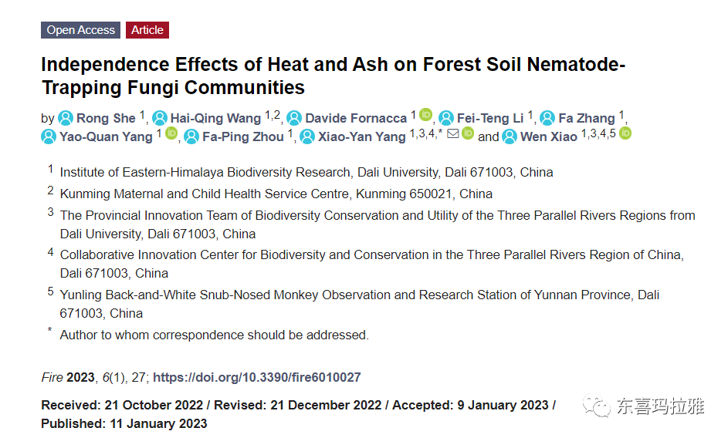Click the Open Access badge
This screenshot has width=728, height=438.
coord(81,30)
